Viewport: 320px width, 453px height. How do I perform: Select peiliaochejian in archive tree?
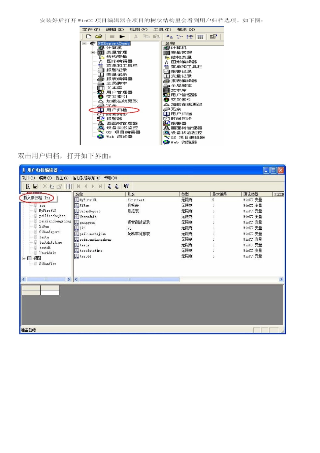(53, 216)
